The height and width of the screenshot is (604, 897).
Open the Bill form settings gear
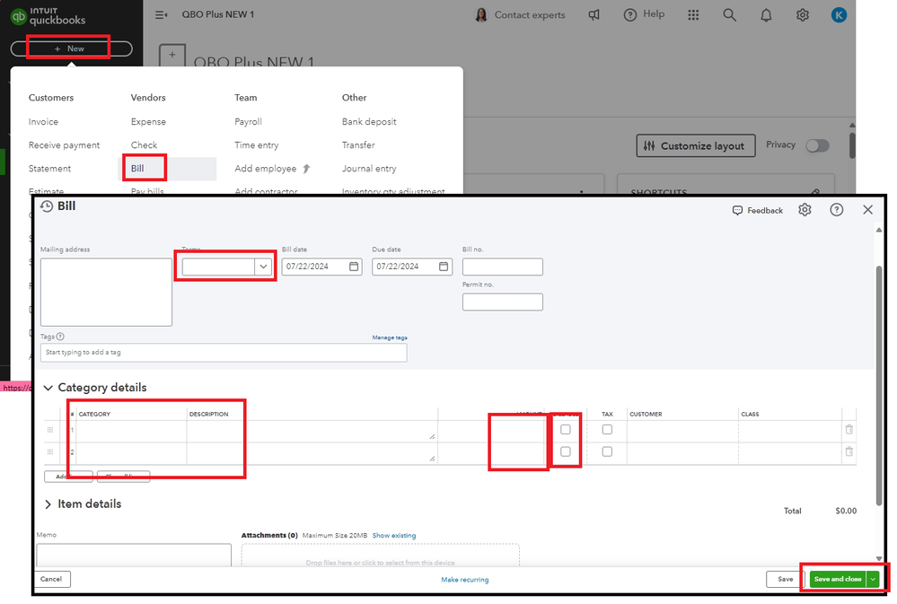pyautogui.click(x=805, y=210)
